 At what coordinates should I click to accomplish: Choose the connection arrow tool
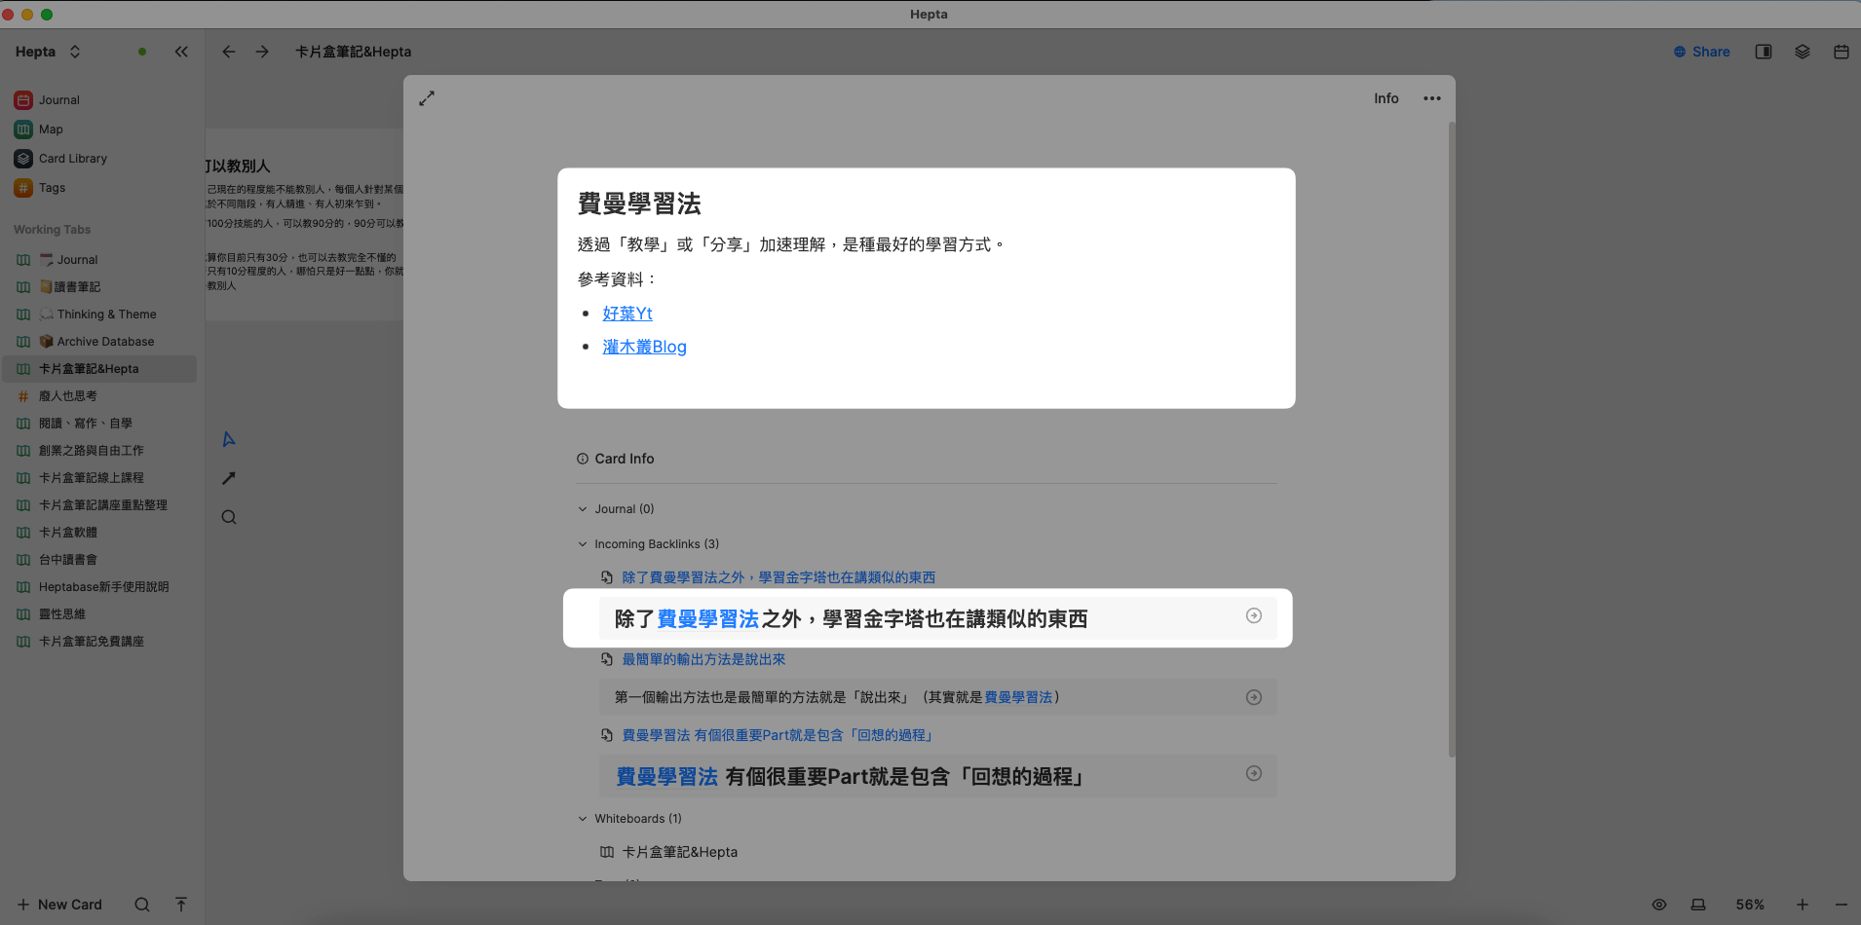[227, 478]
